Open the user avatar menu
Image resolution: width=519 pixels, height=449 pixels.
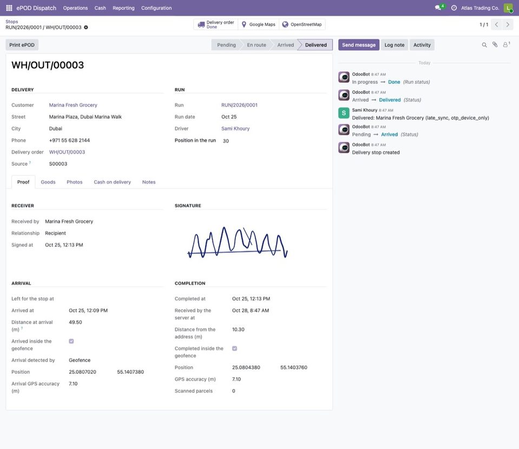(508, 8)
